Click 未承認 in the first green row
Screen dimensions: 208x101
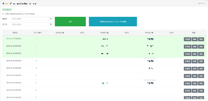click(x=188, y=39)
